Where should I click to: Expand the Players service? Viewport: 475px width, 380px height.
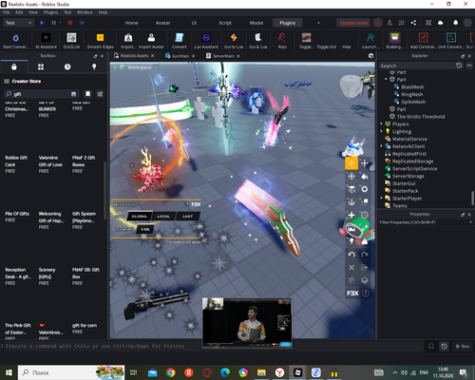click(382, 123)
